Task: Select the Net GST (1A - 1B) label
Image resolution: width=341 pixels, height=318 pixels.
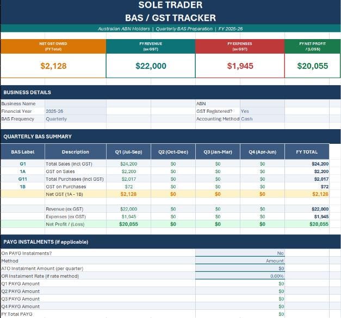Action: tap(64, 194)
